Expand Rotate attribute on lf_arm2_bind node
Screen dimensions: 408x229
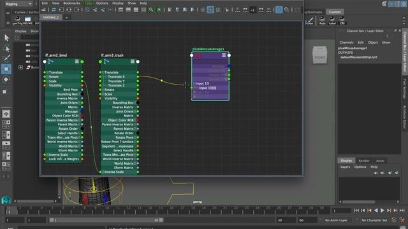(x=48, y=77)
